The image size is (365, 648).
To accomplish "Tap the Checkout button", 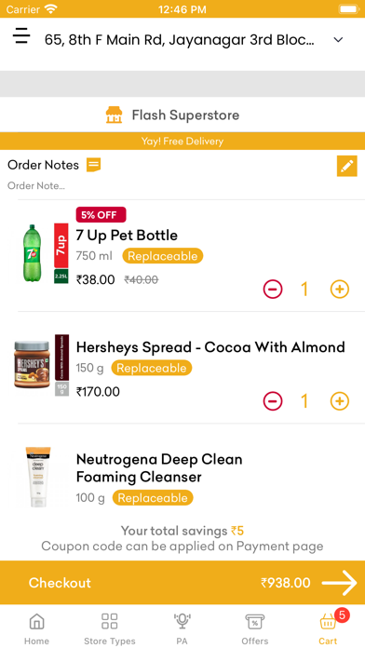I will tap(182, 583).
